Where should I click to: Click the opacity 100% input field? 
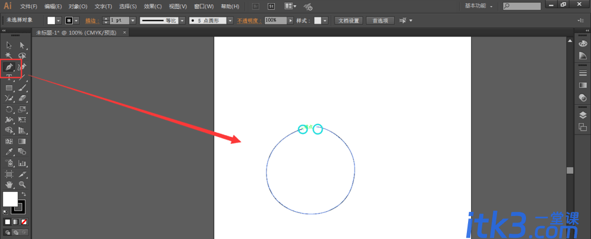(276, 21)
